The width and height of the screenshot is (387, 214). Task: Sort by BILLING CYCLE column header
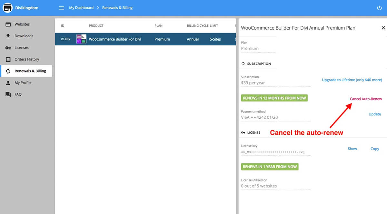[197, 26]
